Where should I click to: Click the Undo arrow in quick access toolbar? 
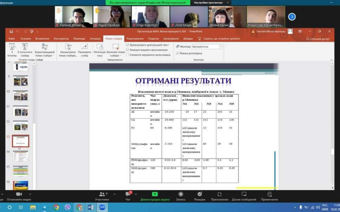click(x=18, y=31)
